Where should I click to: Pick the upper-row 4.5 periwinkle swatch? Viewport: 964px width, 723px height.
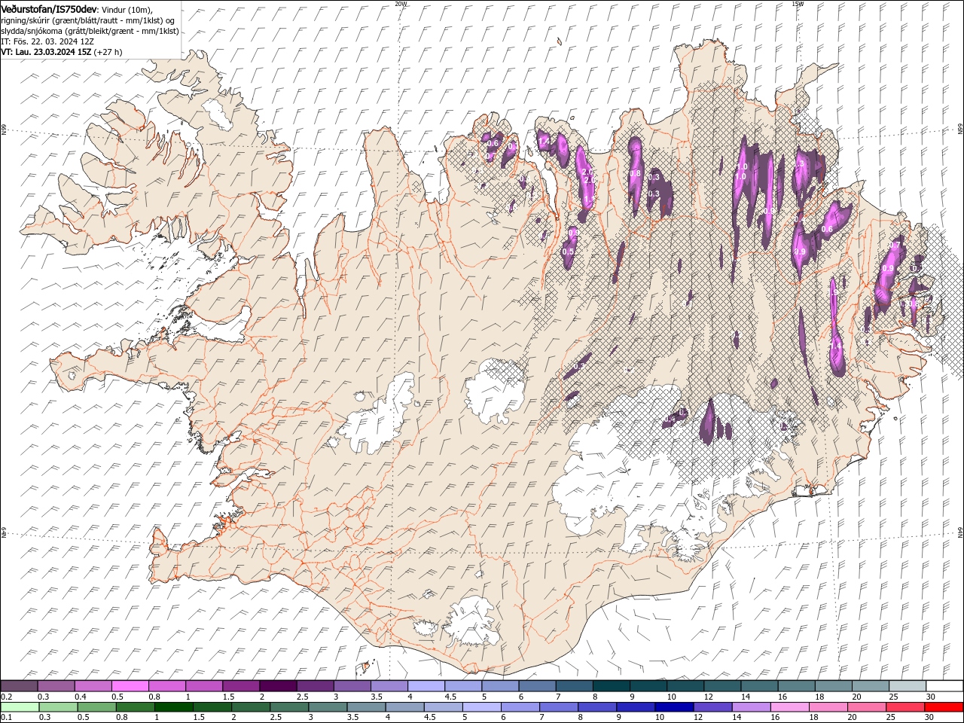pos(462,686)
